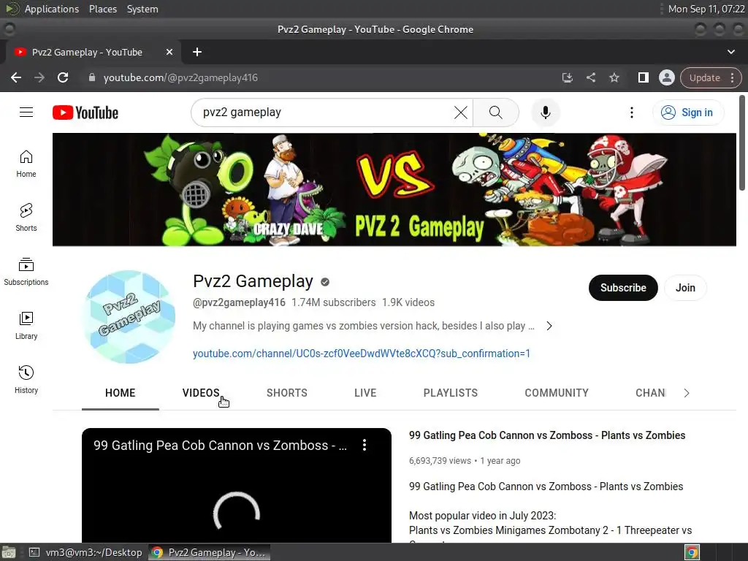This screenshot has height=561, width=748.
Task: Bookmark this page with the star icon
Action: [614, 77]
